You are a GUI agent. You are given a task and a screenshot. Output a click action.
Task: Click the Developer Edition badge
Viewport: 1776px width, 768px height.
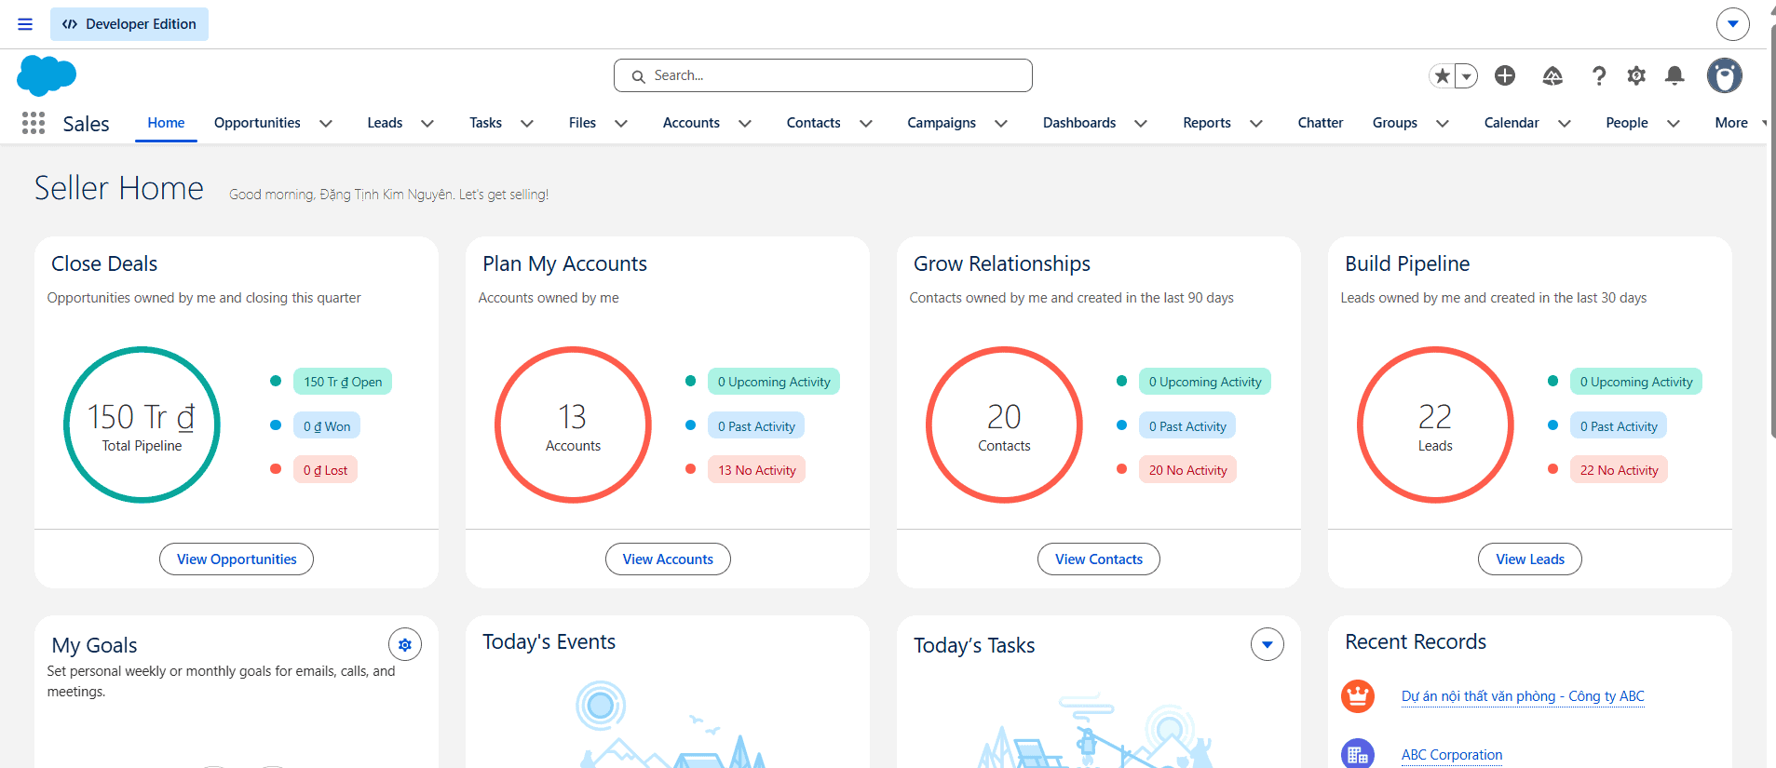point(129,24)
